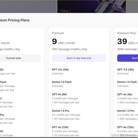The image size is (138, 138).
Task: Select the Premium plan title
Action: tap(58, 33)
